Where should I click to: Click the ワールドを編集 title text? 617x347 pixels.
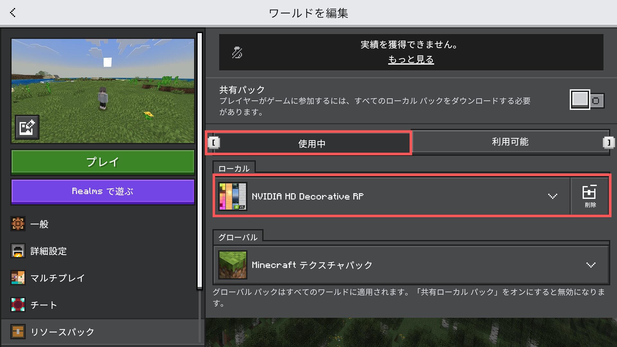click(308, 13)
